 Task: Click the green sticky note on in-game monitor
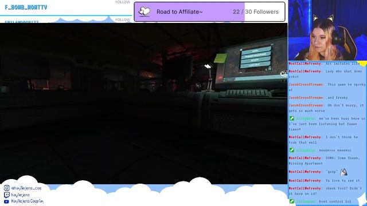pyautogui.click(x=220, y=58)
